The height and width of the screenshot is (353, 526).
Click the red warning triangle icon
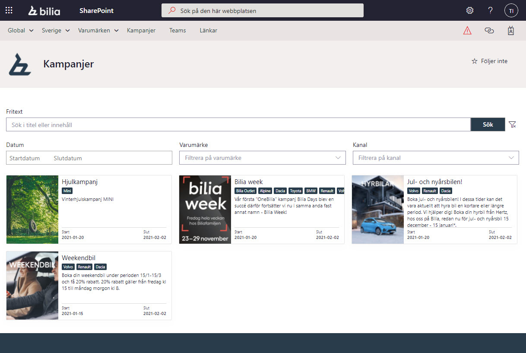[467, 31]
